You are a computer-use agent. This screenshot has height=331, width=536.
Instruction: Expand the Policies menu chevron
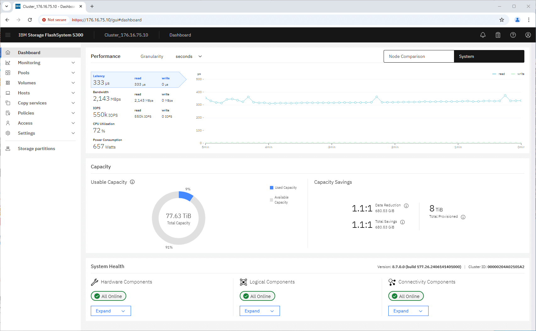73,113
